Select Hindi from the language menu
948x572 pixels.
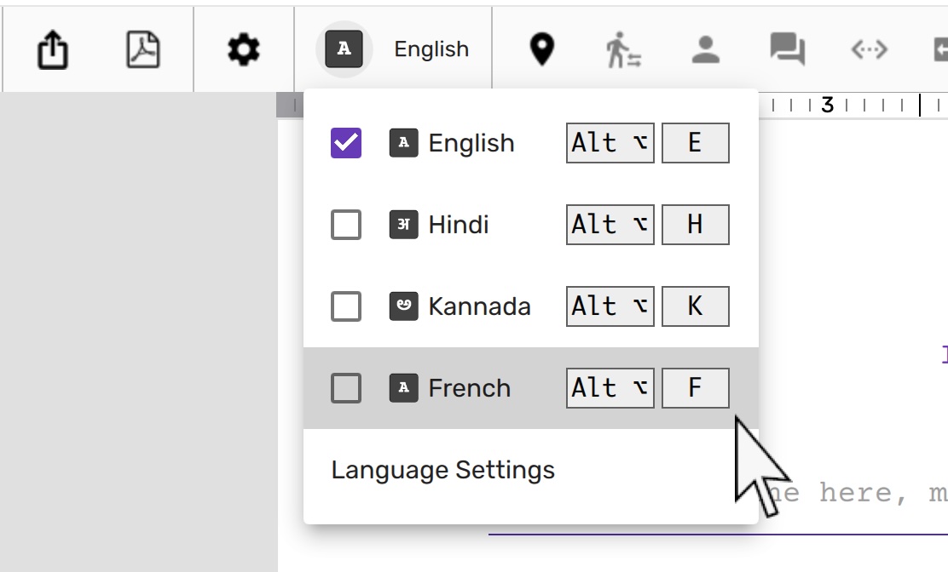click(459, 225)
